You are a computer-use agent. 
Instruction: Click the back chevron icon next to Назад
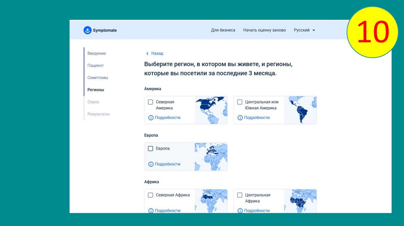tap(148, 54)
